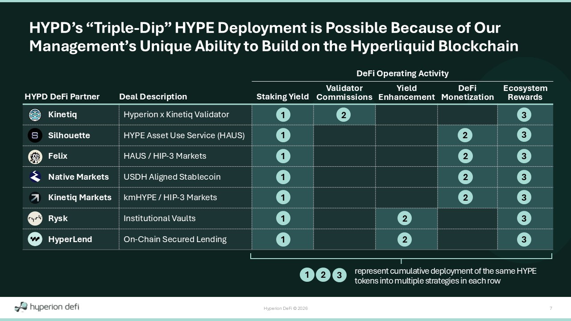Select the "DeFi Monetization" column header
The width and height of the screenshot is (571, 321).
tap(468, 92)
